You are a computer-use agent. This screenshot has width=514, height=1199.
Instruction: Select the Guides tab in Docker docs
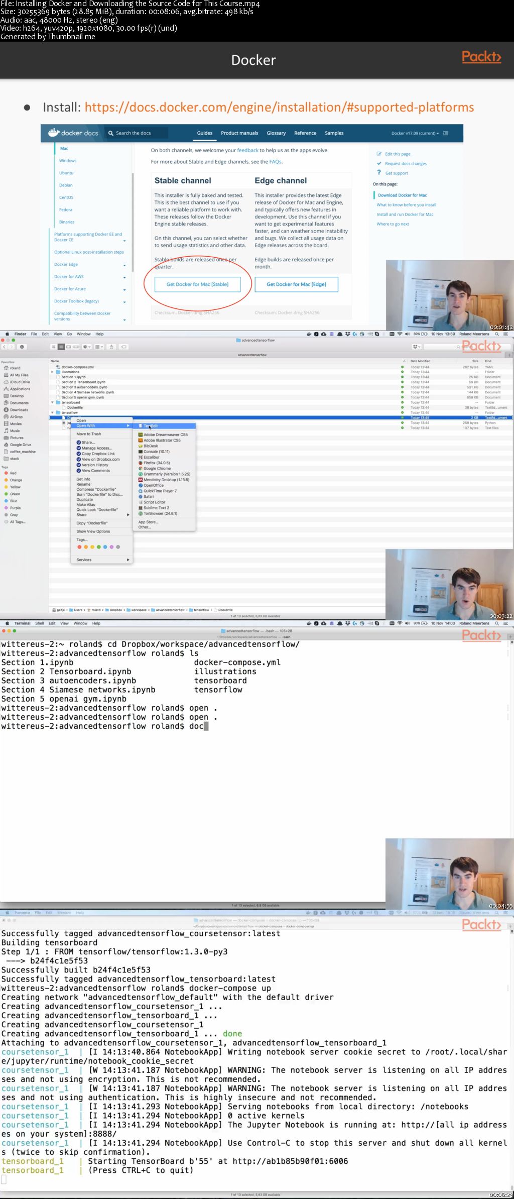coord(204,133)
